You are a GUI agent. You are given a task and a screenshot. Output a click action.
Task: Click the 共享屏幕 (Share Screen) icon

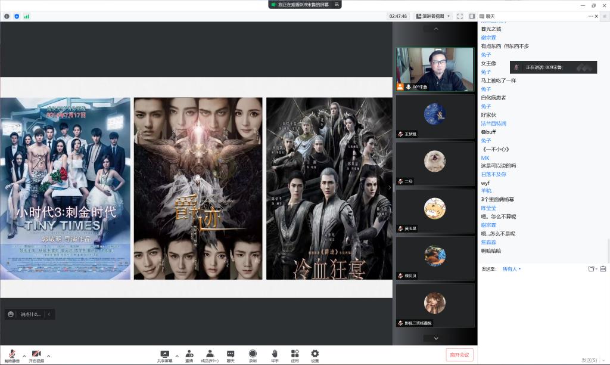coord(165,356)
